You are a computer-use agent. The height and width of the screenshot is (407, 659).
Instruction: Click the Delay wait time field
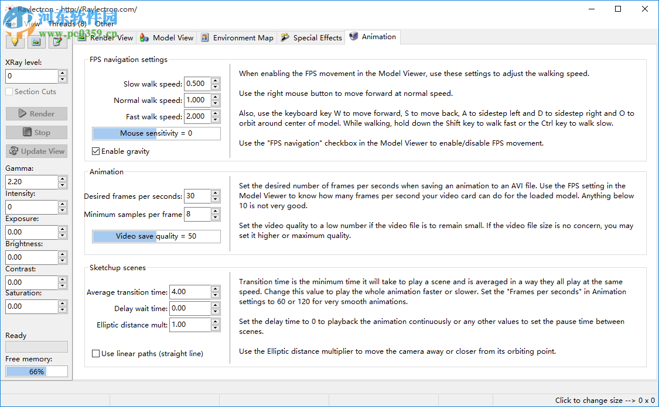pos(190,308)
